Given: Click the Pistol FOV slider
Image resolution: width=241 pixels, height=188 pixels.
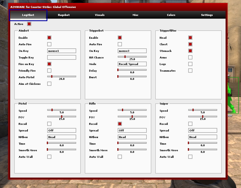Looking at the screenshot, I should click(x=62, y=116).
